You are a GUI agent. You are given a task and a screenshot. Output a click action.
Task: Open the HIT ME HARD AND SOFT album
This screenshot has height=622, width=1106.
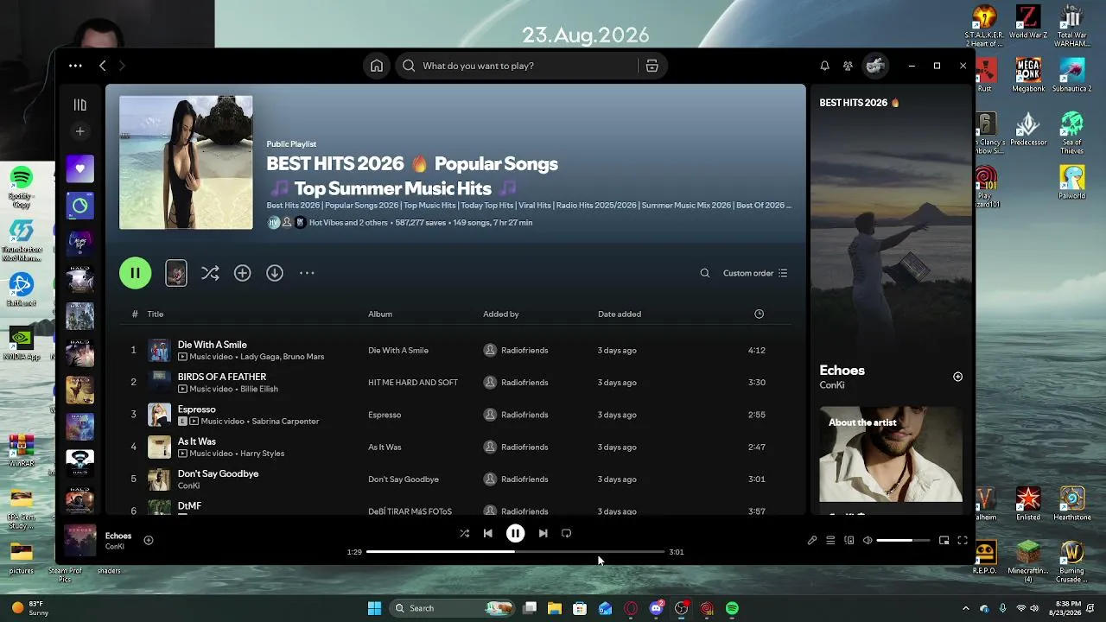(413, 383)
